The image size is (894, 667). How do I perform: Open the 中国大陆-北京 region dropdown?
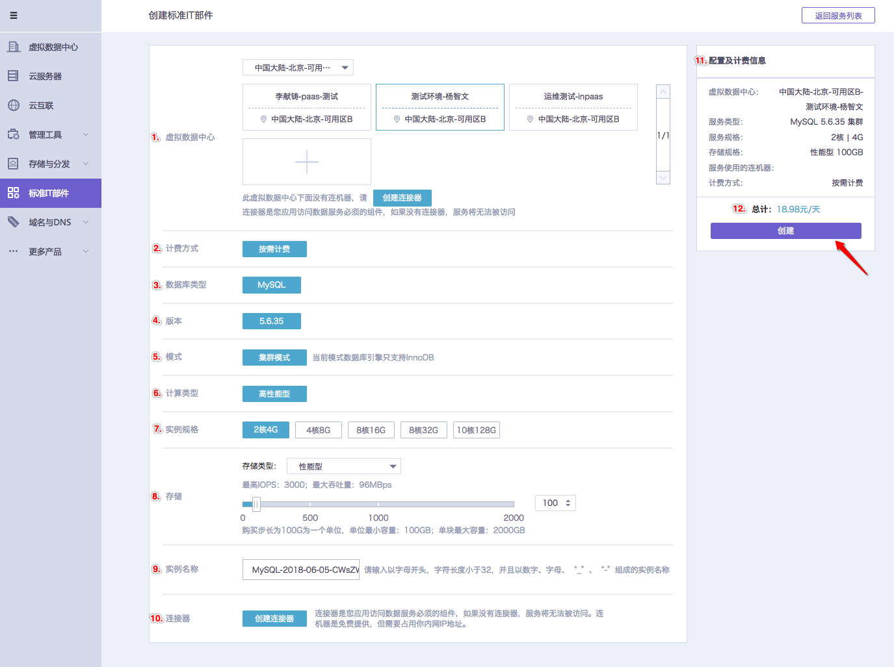(x=298, y=68)
